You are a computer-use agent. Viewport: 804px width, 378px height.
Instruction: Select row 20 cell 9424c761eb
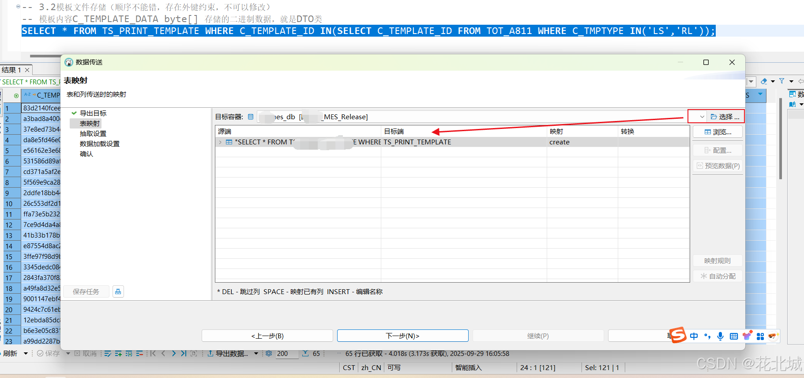click(x=41, y=309)
